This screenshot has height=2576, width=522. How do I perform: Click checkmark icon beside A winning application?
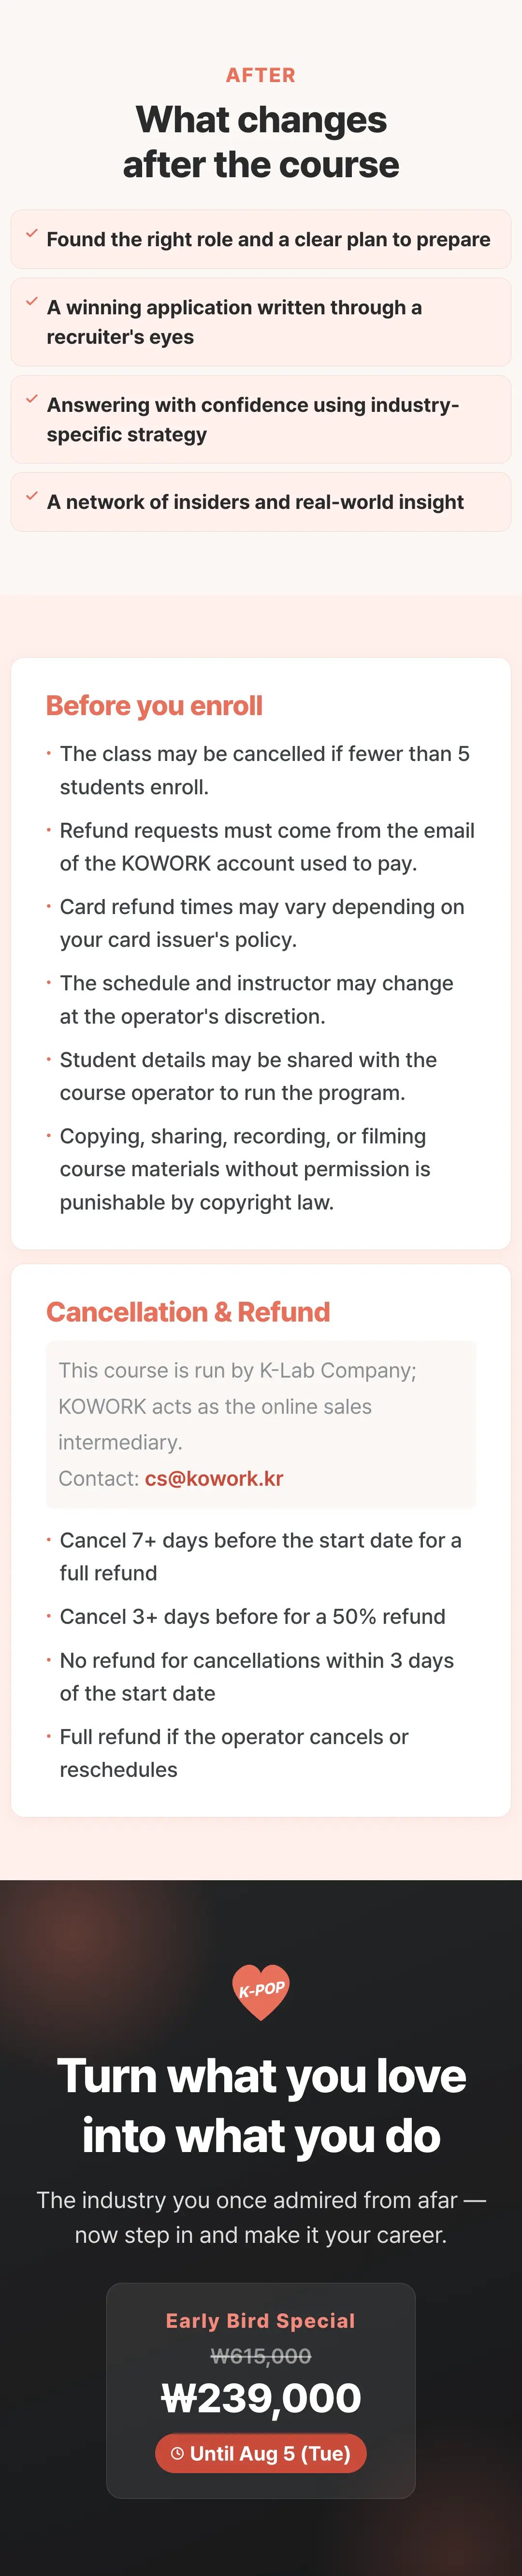tap(32, 302)
